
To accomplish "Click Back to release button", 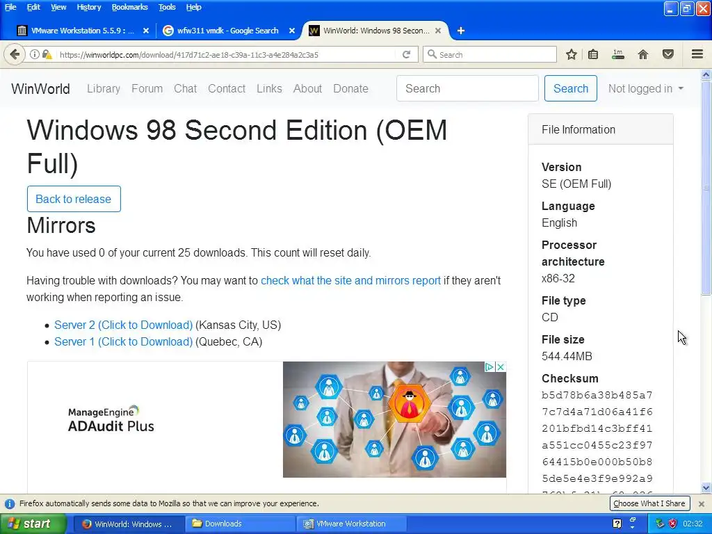I will pyautogui.click(x=74, y=199).
